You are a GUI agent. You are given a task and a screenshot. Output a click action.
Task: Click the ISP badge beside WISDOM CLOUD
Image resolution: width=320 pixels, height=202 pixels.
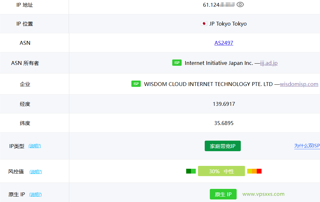tap(136, 84)
